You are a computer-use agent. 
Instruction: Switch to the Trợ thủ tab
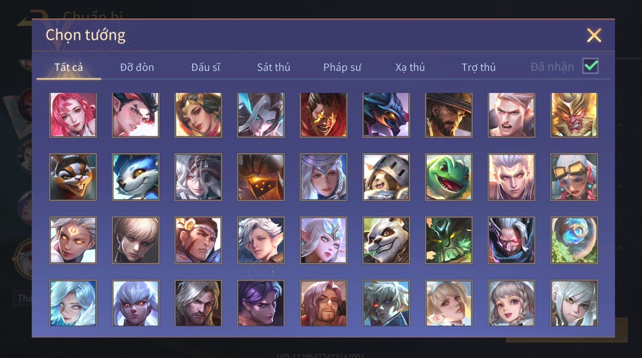click(x=478, y=67)
